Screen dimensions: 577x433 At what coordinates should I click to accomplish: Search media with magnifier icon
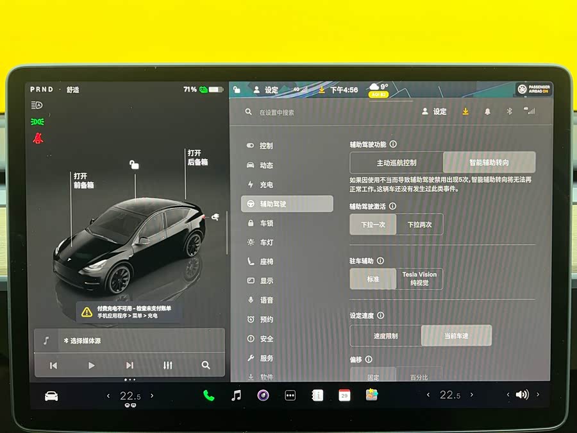[x=206, y=365]
